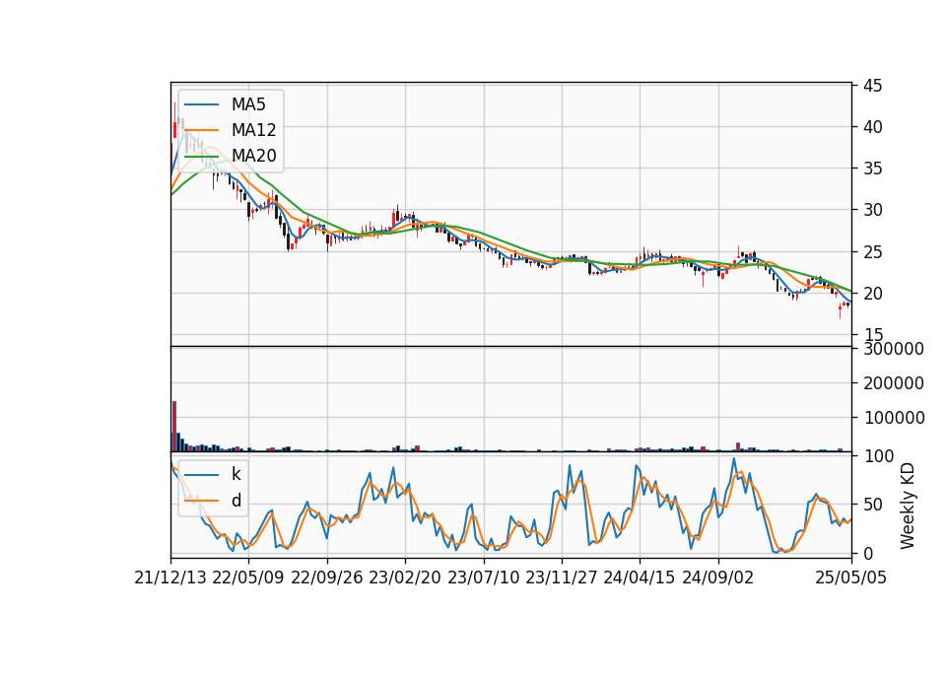Click the k legend label
The width and height of the screenshot is (946, 680).
236,474
